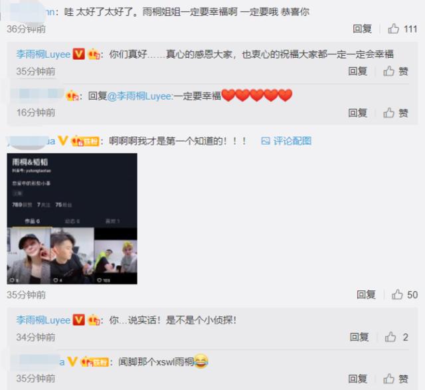Screen dimensions: 425x390
Task: Click the 铁粉 fan badge on 啊啊啊 comment
Action: pyautogui.click(x=85, y=141)
